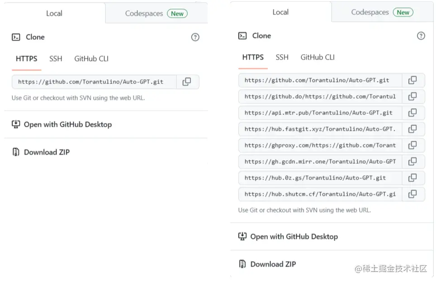Copy the hub.shutcm.cf mirror URL
This screenshot has width=436, height=282.
pyautogui.click(x=412, y=194)
